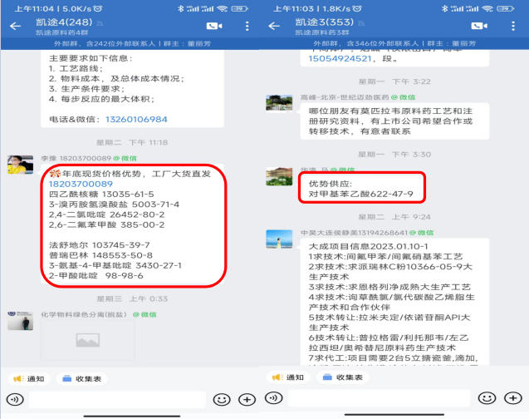Tap 18203700089 link in circled message
The height and width of the screenshot is (419, 529).
tap(81, 184)
